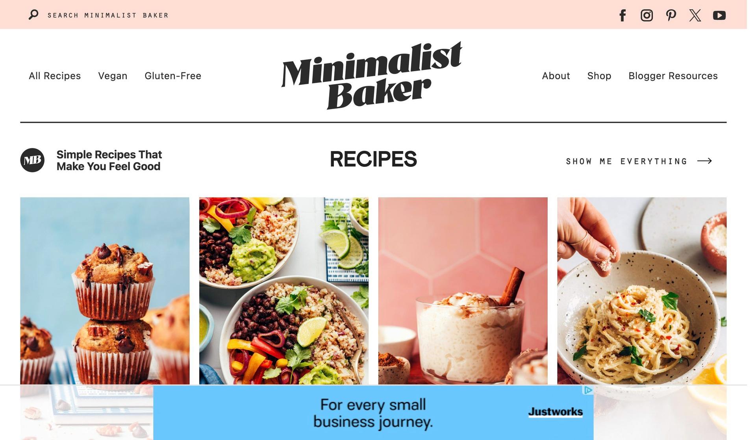756x440 pixels.
Task: Open the About page
Action: [x=556, y=76]
